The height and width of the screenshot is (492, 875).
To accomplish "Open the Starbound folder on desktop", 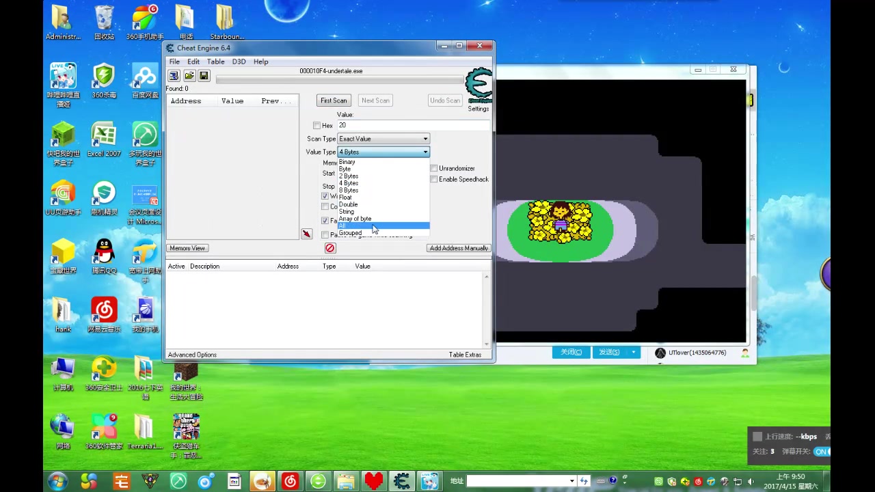I will [x=227, y=23].
